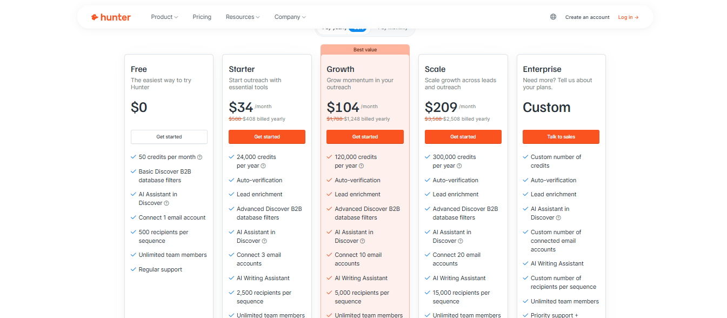Click the info icon next to 50 credits
Viewport: 727px width, 318px height.
(199, 157)
